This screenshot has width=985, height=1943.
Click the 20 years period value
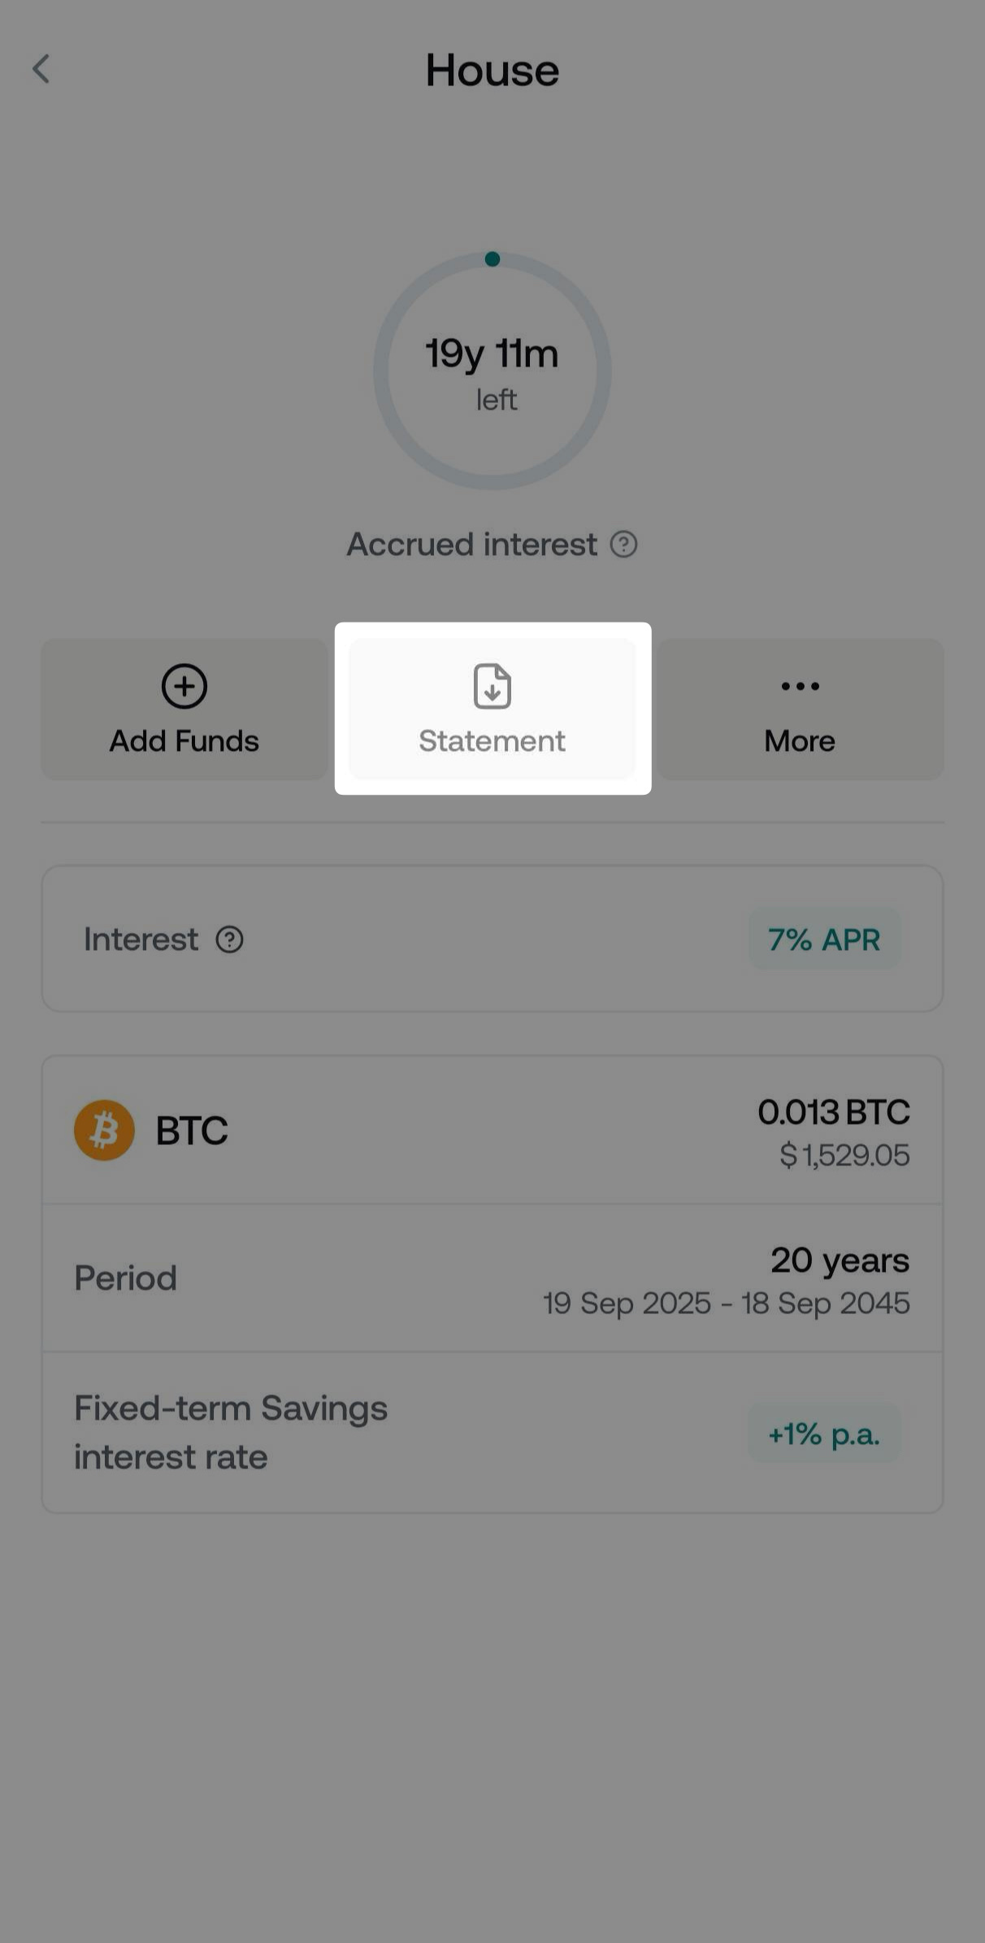tap(840, 1260)
